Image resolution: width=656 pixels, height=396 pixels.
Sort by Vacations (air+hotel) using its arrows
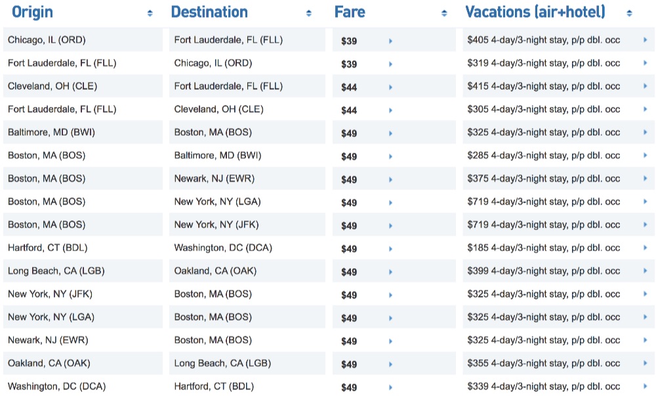630,13
